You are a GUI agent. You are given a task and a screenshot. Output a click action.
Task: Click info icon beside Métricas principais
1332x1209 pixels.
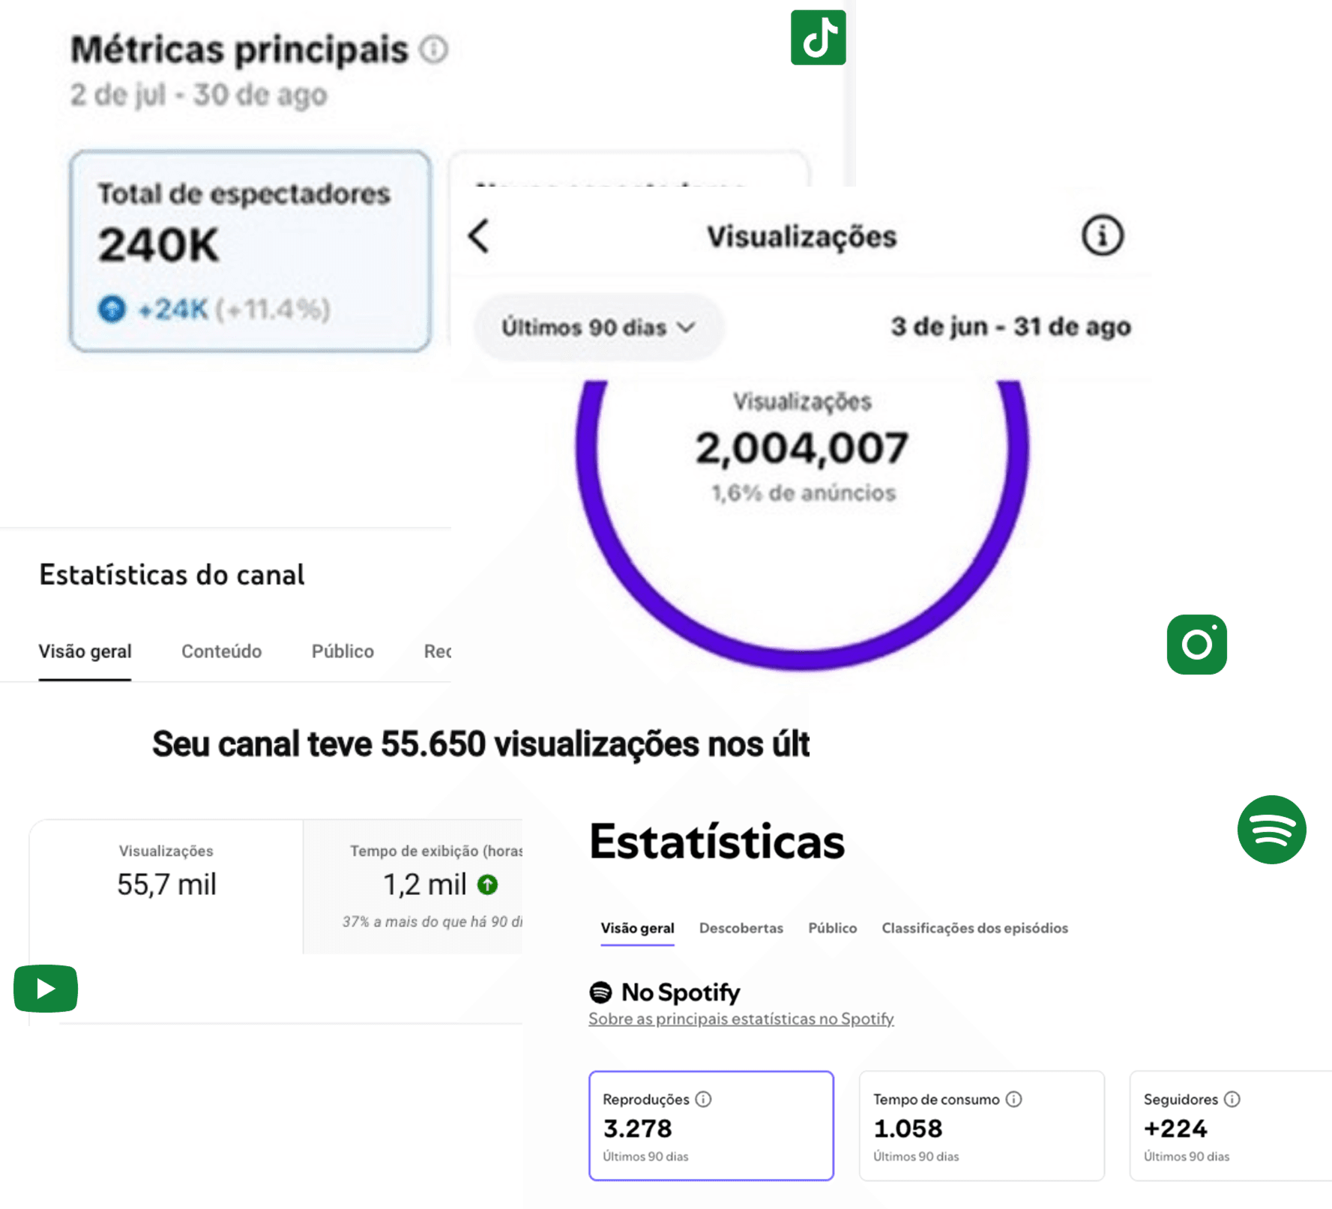[x=433, y=49]
